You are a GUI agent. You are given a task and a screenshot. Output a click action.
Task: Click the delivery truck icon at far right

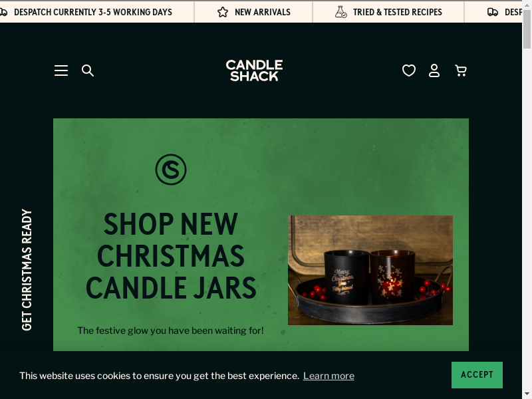(x=493, y=12)
